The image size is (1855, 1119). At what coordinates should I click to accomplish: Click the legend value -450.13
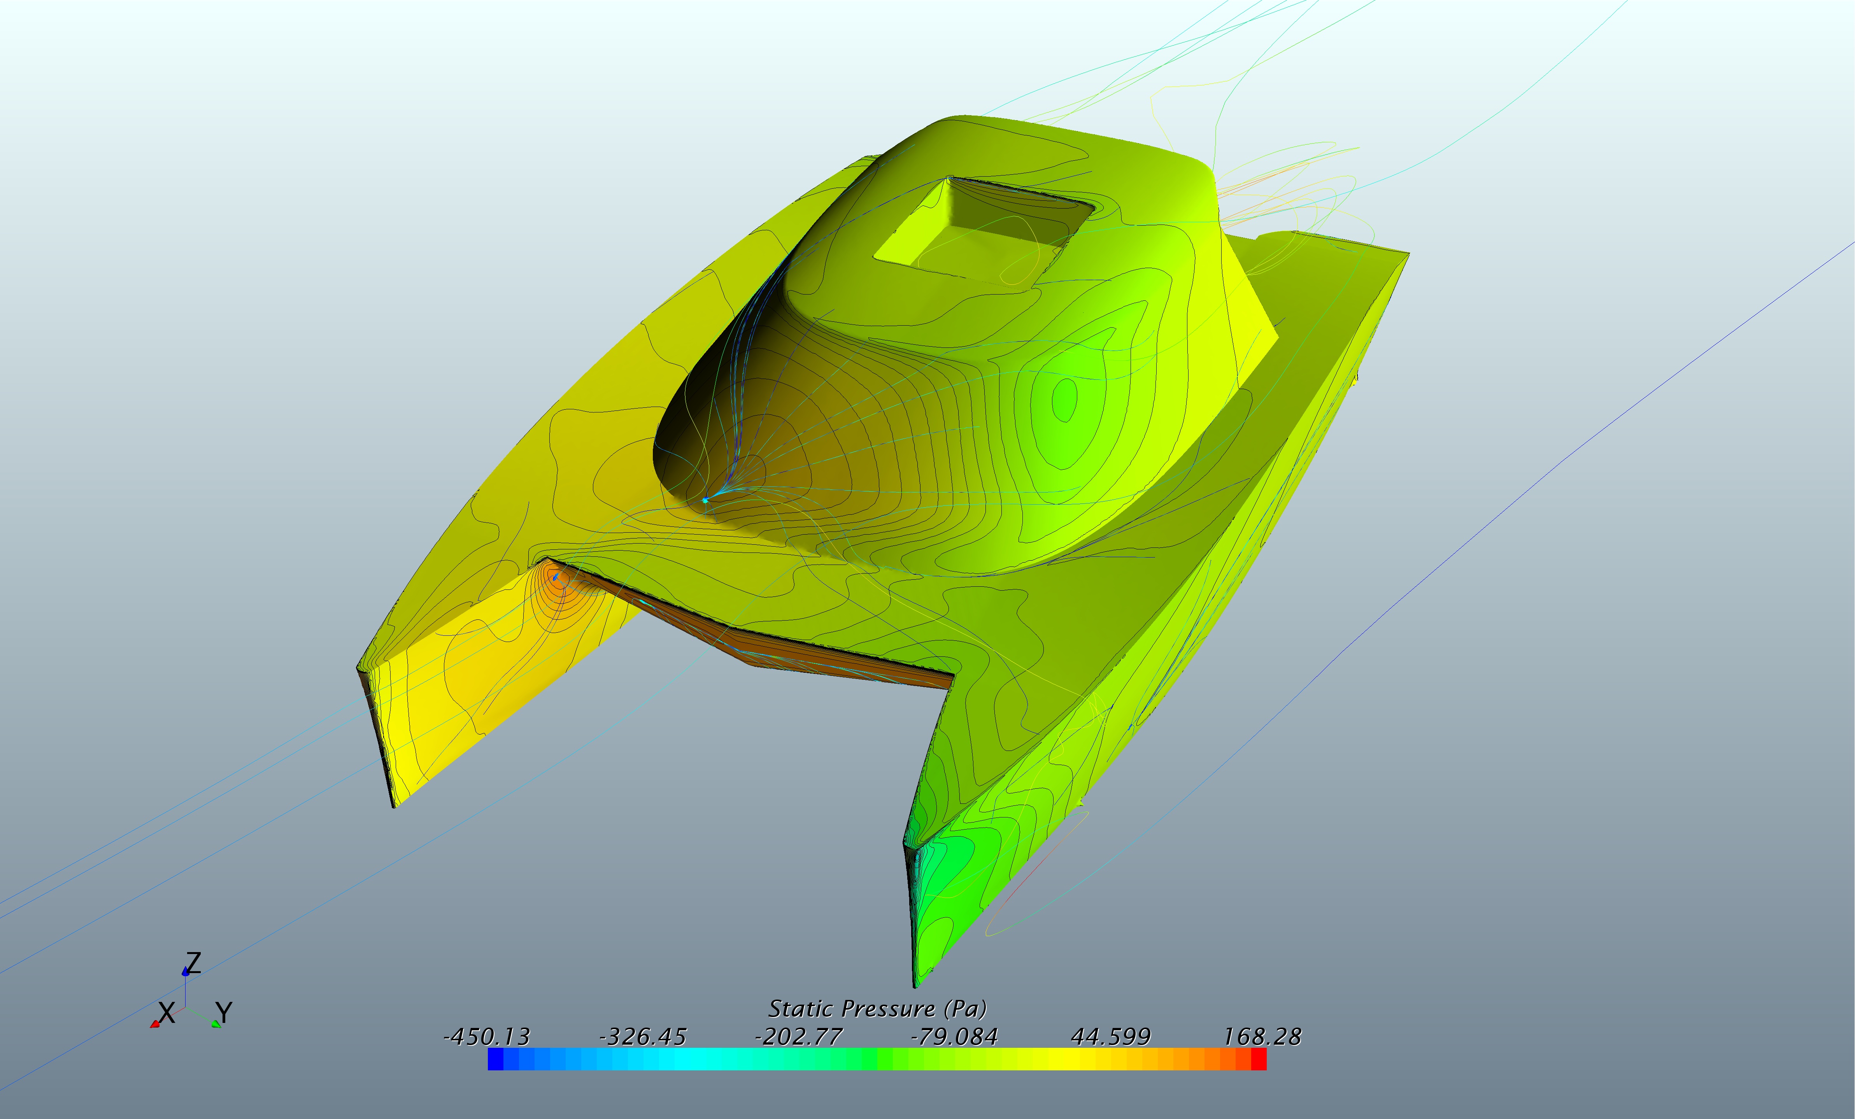(x=487, y=1037)
